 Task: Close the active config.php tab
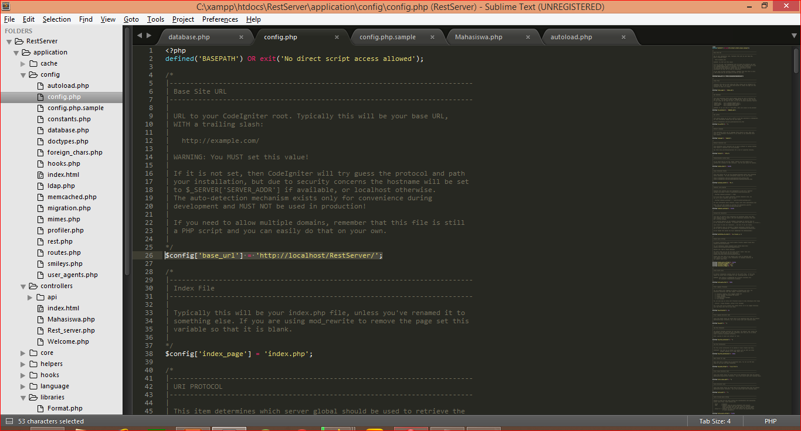(x=337, y=37)
